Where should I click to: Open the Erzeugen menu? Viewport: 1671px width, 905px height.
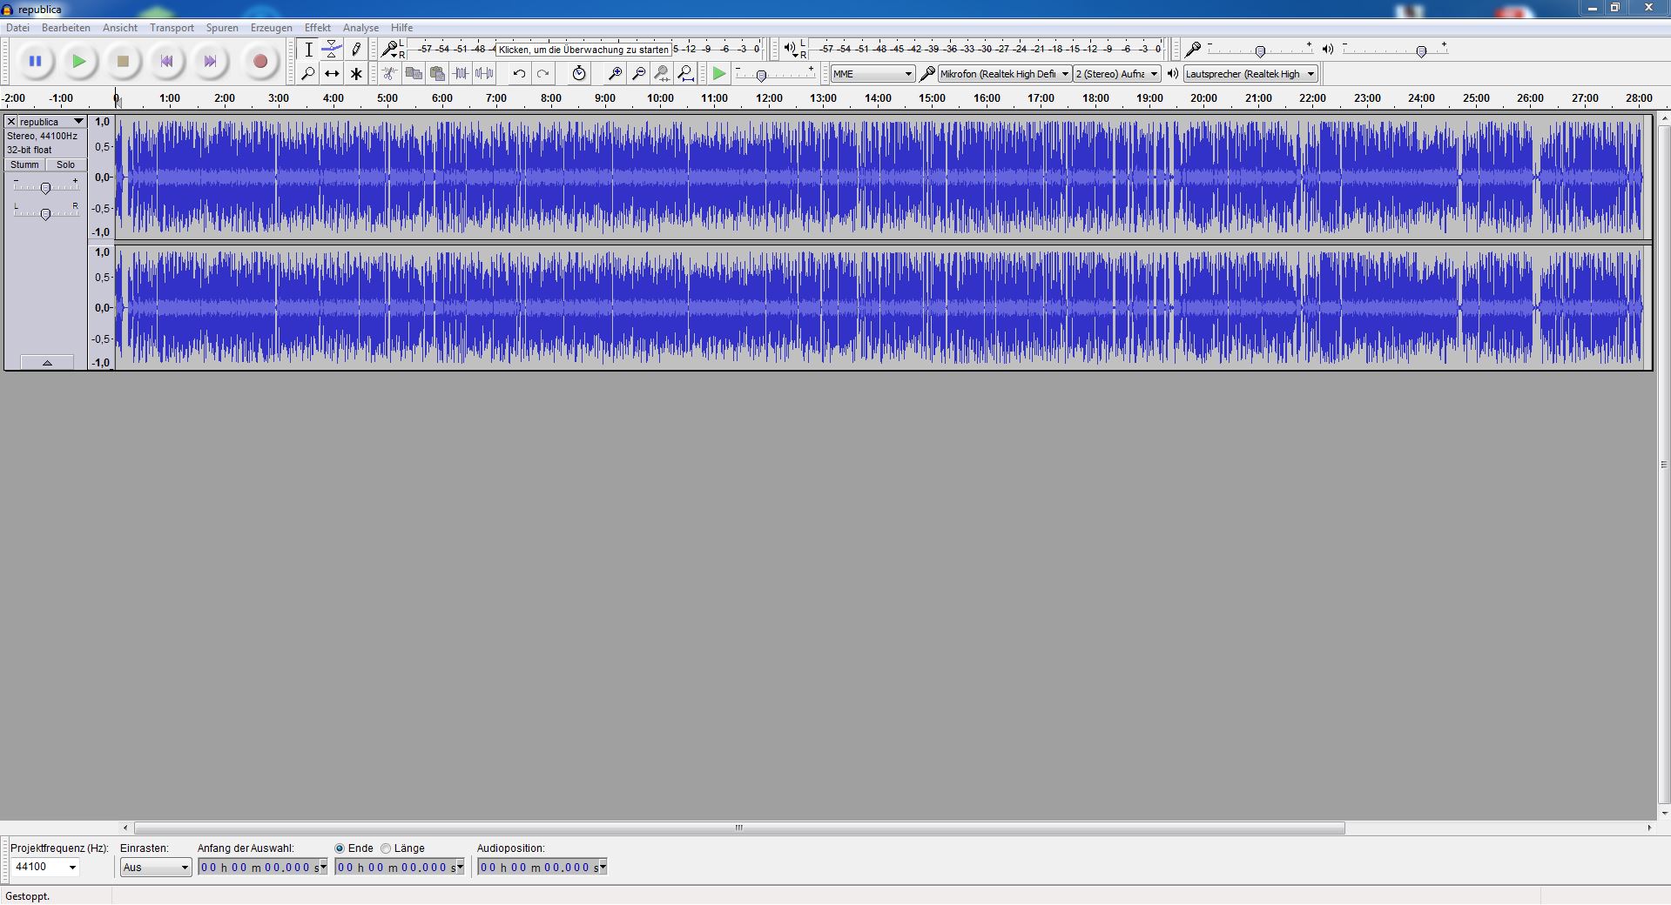click(x=272, y=28)
